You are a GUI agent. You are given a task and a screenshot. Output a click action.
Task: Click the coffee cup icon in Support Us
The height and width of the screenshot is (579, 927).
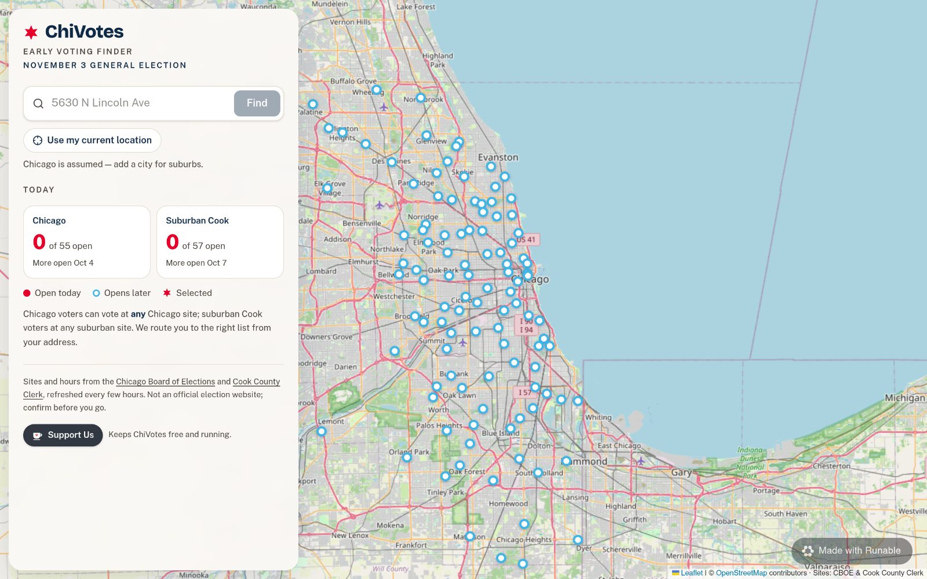(x=38, y=435)
